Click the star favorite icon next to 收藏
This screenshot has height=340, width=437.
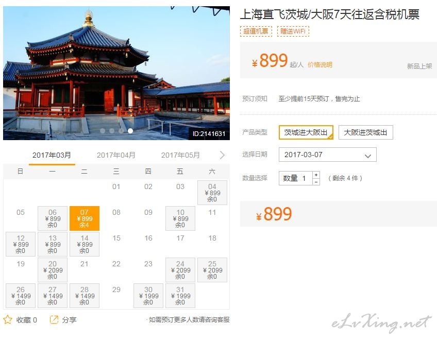tap(8, 319)
